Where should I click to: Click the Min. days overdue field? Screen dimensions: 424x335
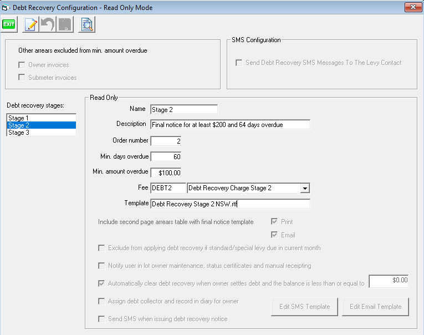point(166,156)
